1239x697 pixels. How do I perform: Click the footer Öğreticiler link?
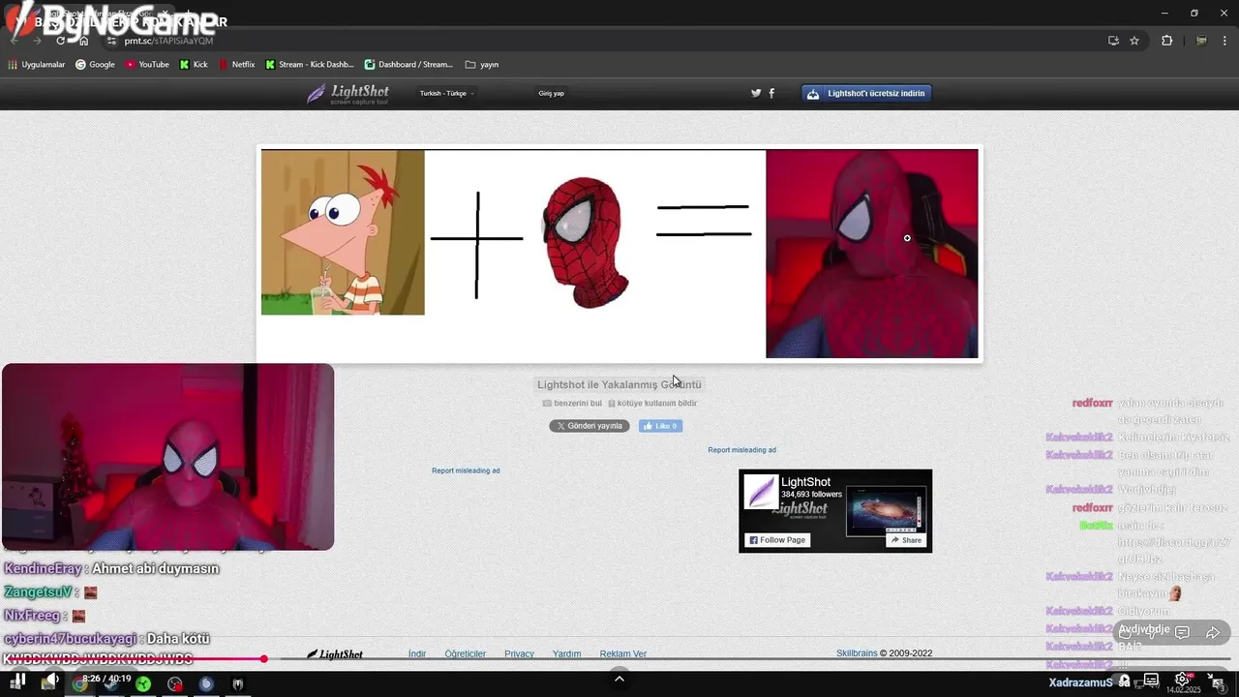point(466,654)
